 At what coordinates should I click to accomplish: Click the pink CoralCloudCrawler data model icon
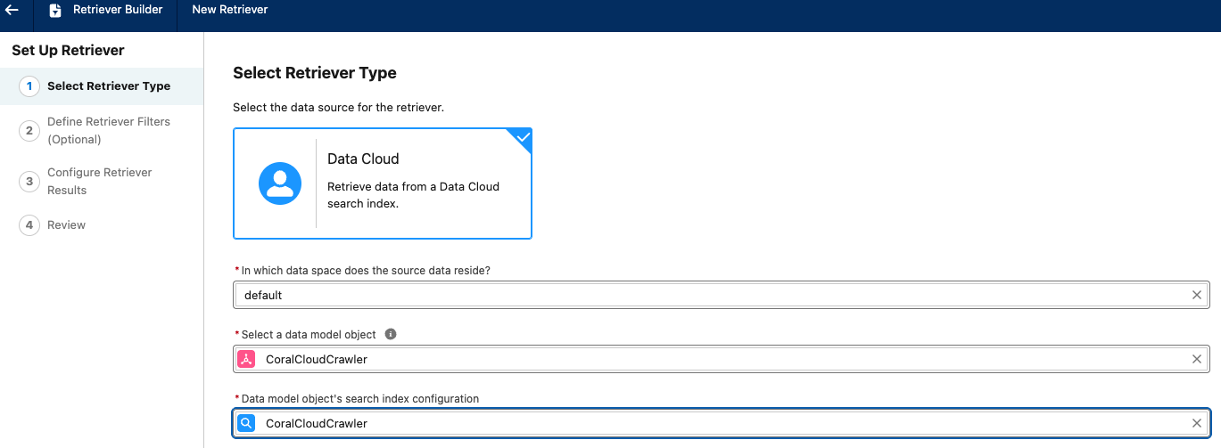click(x=246, y=359)
